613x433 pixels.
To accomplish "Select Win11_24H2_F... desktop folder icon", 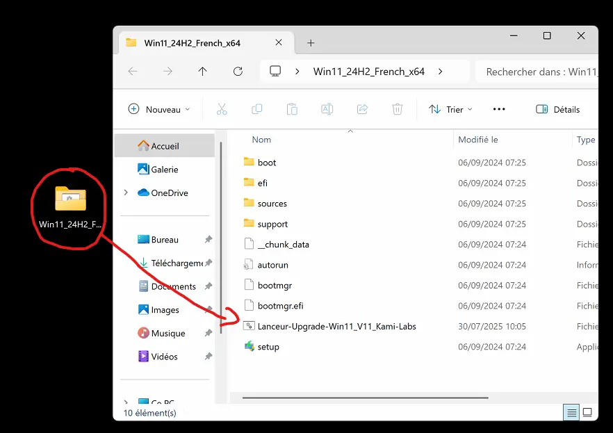I will pyautogui.click(x=70, y=199).
